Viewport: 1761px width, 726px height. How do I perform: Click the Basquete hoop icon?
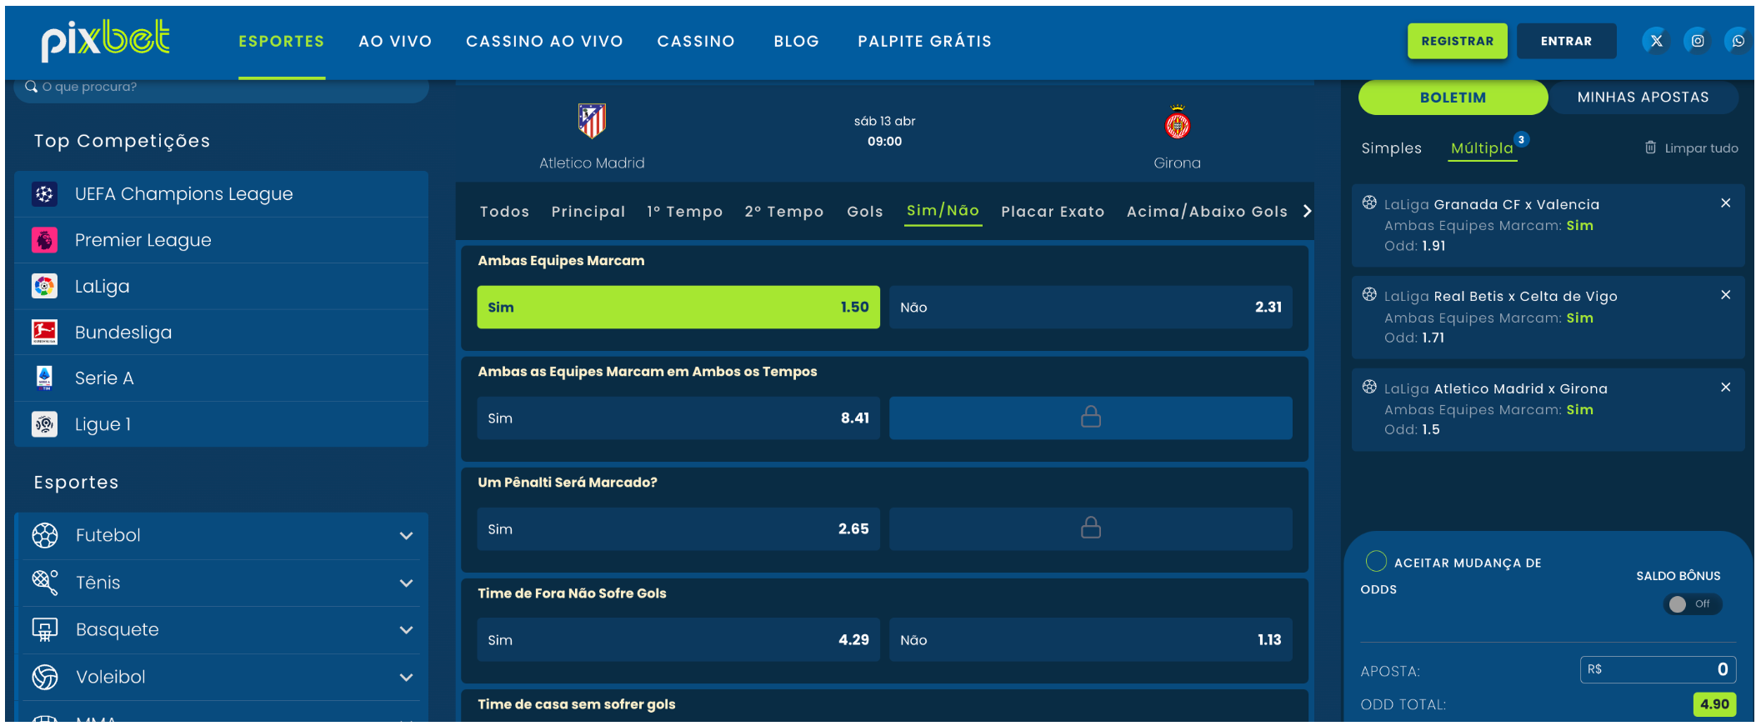(x=45, y=629)
